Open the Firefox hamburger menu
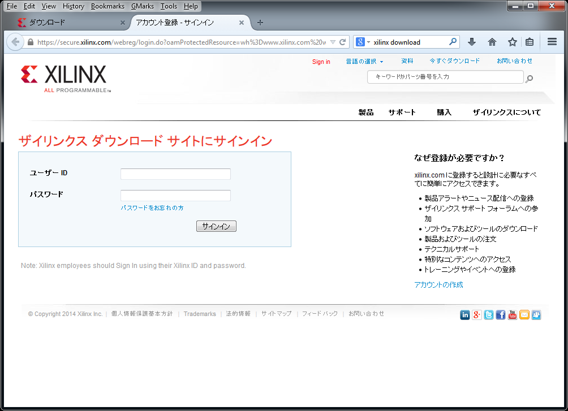Viewport: 568px width, 411px height. 552,42
